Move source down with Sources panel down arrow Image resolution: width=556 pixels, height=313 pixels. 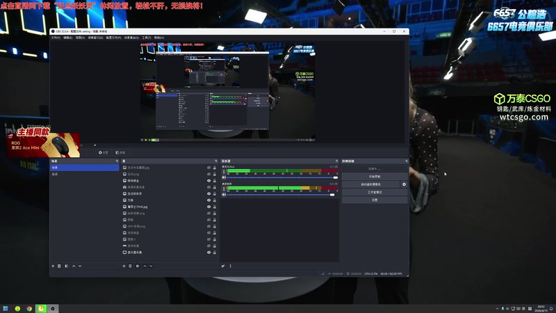(151, 266)
